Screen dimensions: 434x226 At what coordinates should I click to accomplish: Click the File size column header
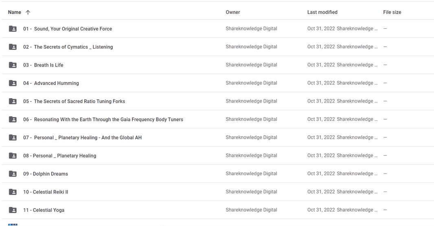[392, 12]
